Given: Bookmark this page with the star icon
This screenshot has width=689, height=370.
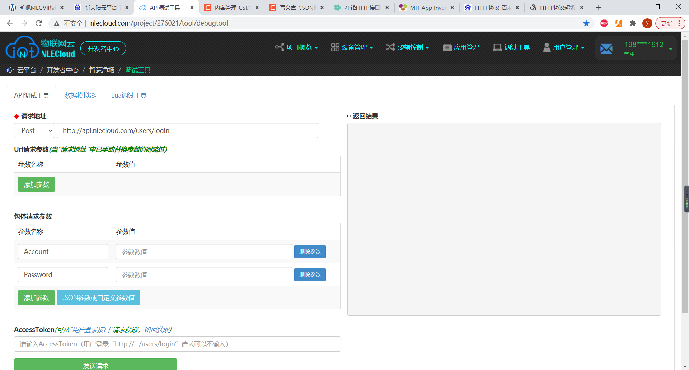Looking at the screenshot, I should tap(586, 23).
